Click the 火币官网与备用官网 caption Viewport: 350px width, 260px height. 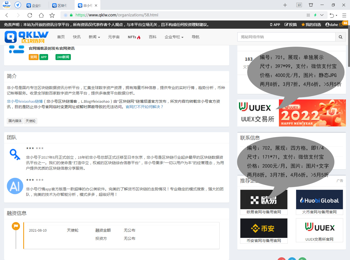tap(319, 212)
